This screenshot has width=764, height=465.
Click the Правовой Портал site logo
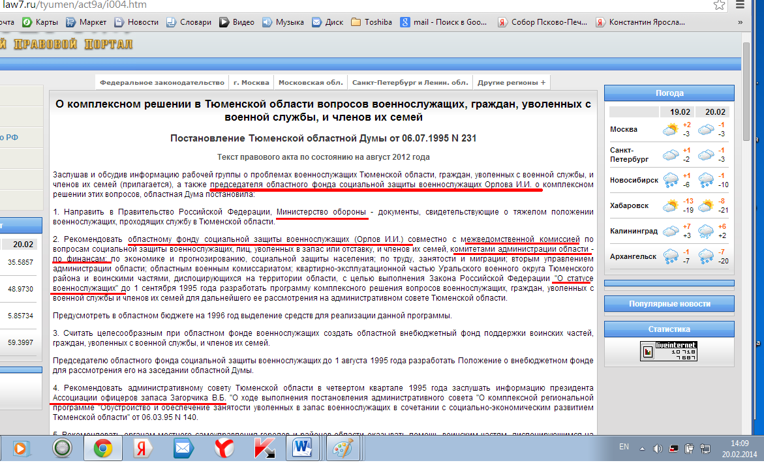67,44
